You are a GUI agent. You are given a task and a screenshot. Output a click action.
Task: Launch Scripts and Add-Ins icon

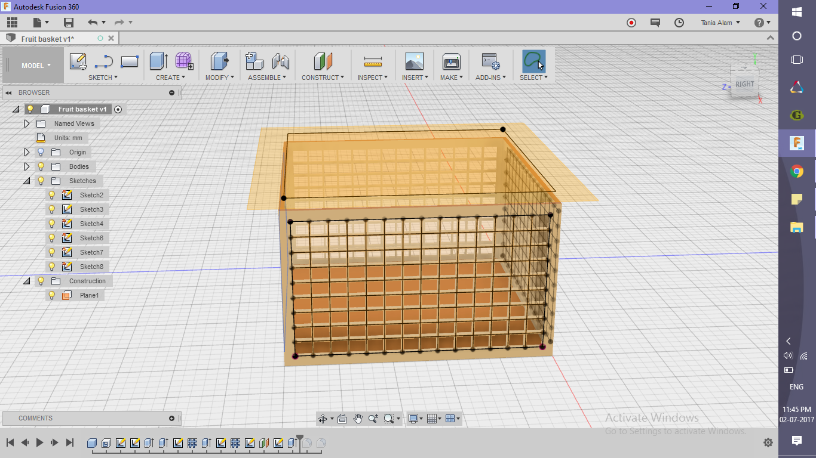(490, 61)
